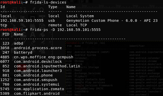
Task: Select the faint Bucket Fill tool icon
Action: tap(42, 34)
